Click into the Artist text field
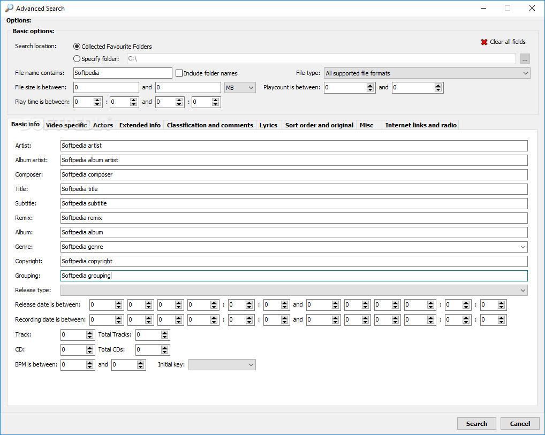Viewport: 545px width, 435px height. click(293, 146)
